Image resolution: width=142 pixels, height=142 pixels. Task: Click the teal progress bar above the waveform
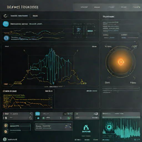coord(121,117)
